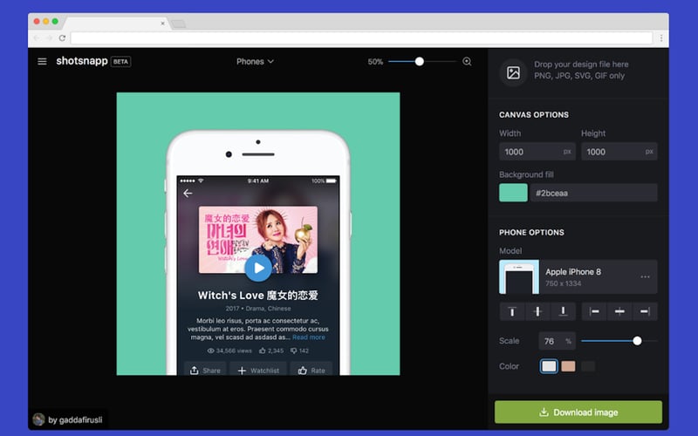Align phone to right edge

coord(645,311)
